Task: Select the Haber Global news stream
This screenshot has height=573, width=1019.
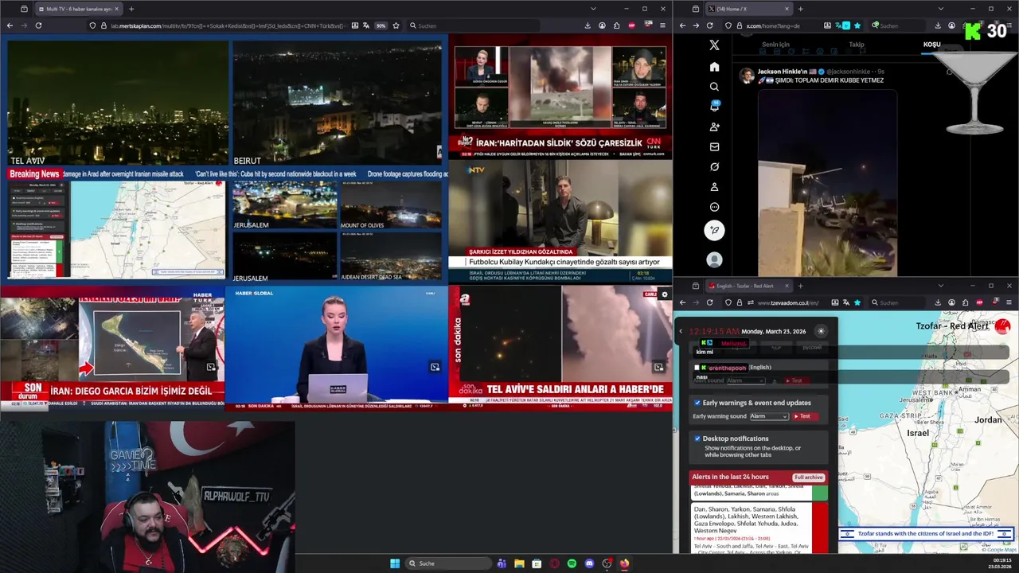Action: (337, 348)
